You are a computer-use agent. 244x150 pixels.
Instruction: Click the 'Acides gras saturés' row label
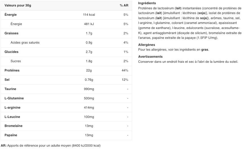(25, 42)
